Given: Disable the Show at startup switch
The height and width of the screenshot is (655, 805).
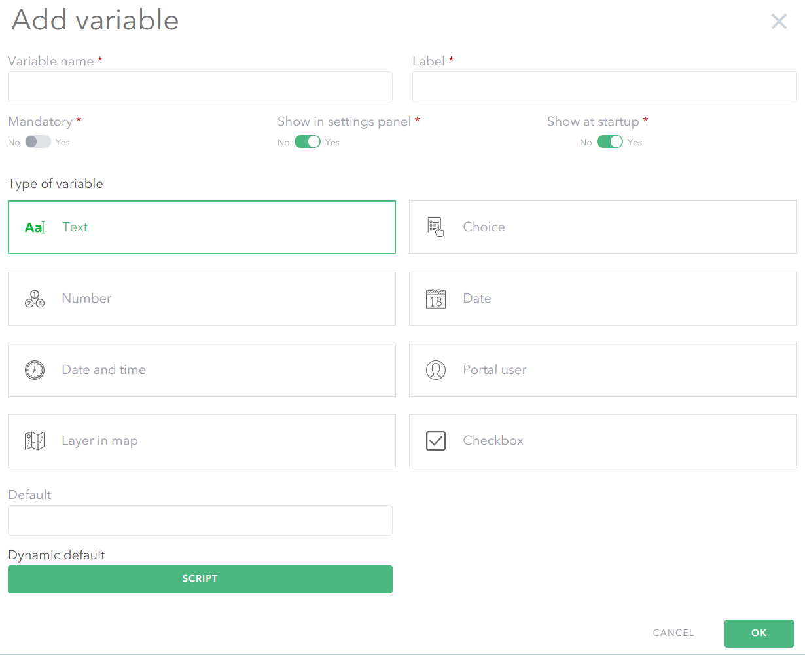Looking at the screenshot, I should (x=610, y=141).
